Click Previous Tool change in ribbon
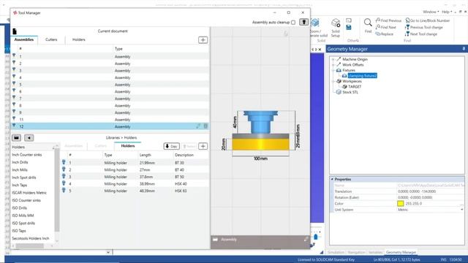Viewport: 468px width, 263px height. (x=424, y=27)
